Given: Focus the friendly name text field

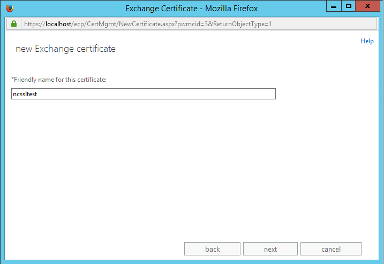Looking at the screenshot, I should click(x=143, y=94).
